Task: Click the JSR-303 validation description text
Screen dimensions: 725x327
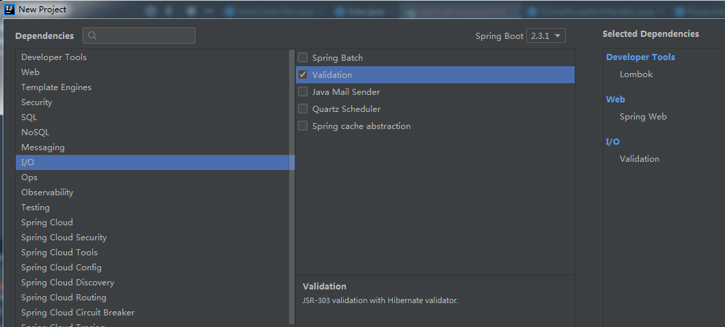Action: (380, 300)
